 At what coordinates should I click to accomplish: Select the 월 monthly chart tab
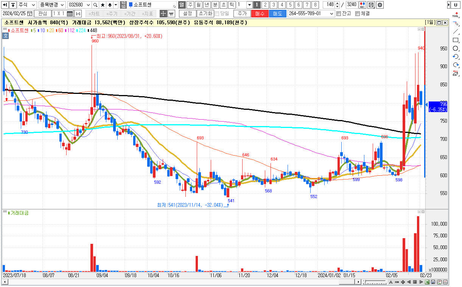click(x=198, y=5)
